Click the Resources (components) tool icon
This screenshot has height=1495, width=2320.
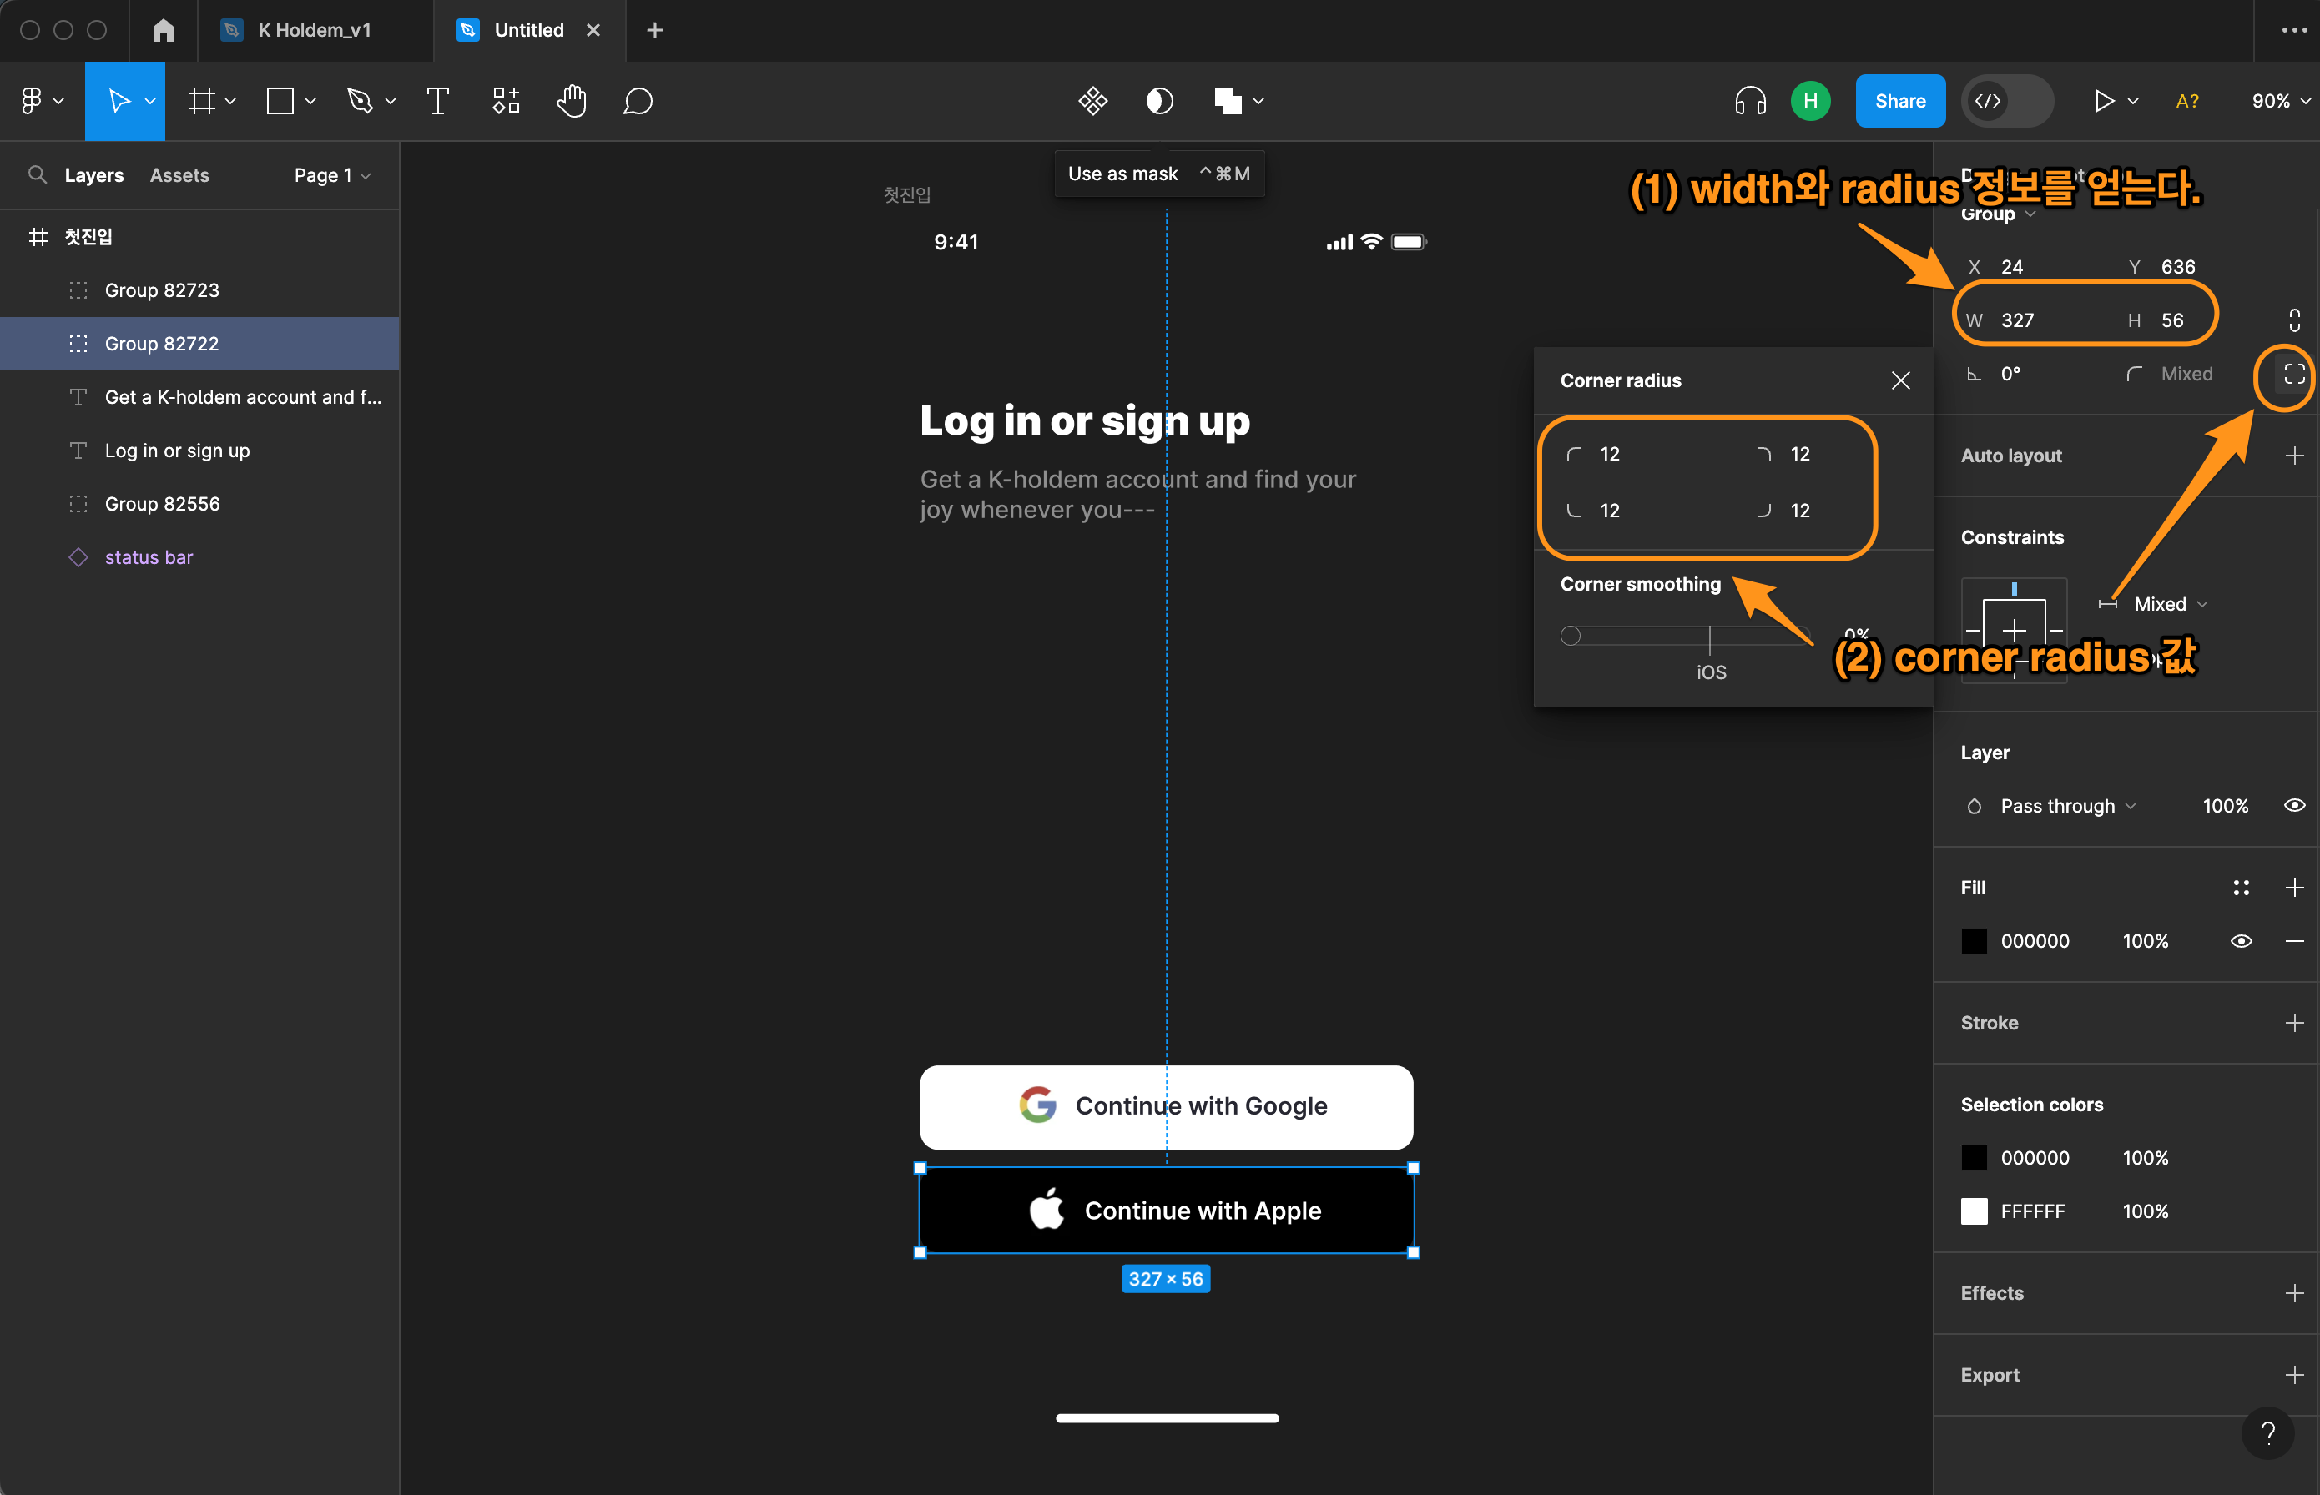click(505, 101)
